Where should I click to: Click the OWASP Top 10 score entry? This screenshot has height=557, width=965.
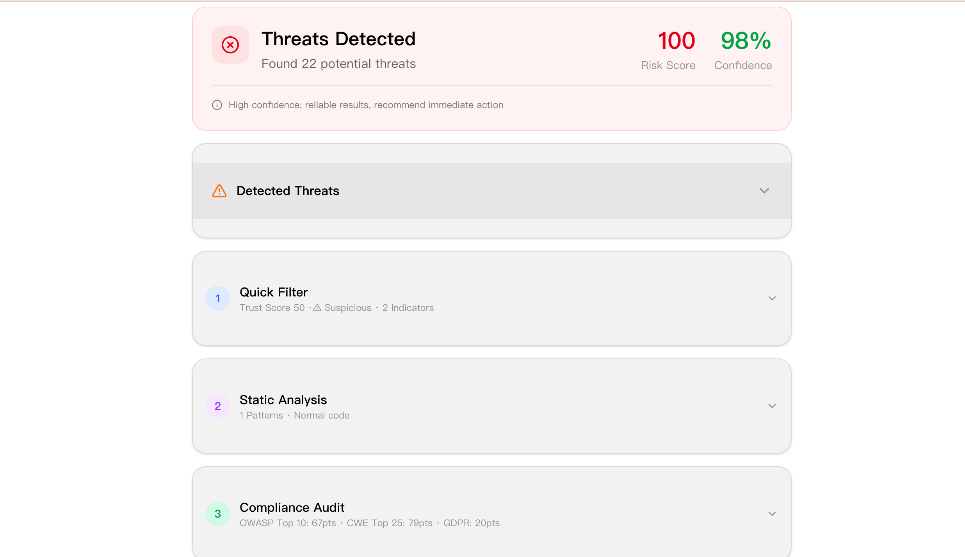[287, 523]
